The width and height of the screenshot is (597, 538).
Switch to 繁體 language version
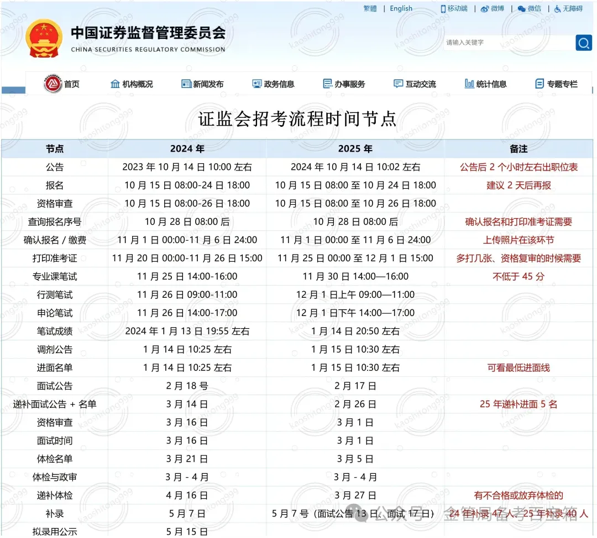click(x=370, y=8)
